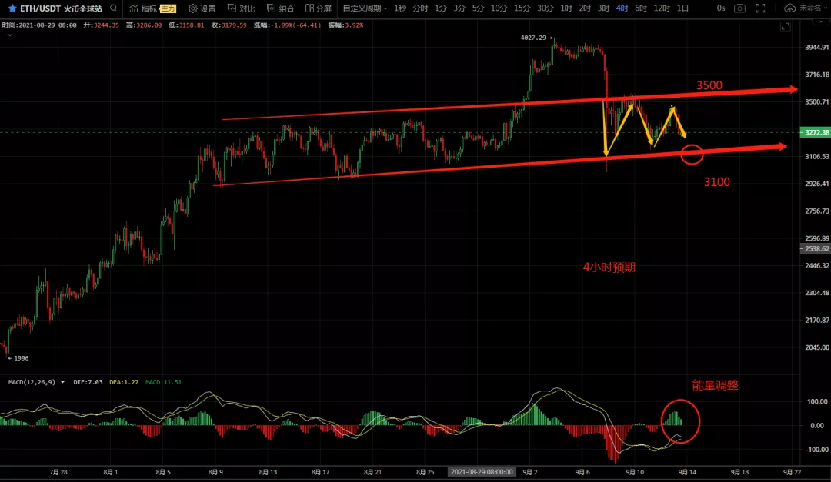Click the 8月 9 date axis label
Viewport: 831px width, 482px height.
[215, 472]
